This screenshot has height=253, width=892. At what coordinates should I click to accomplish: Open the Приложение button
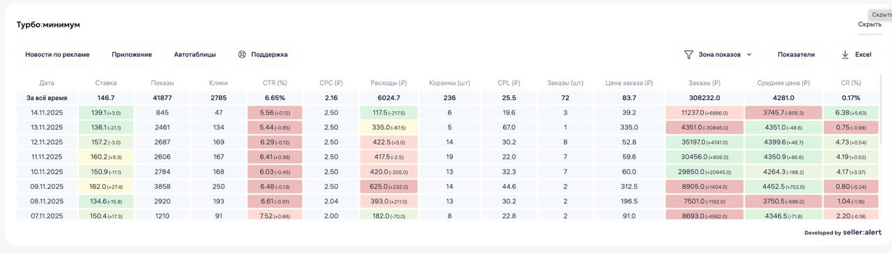point(132,54)
